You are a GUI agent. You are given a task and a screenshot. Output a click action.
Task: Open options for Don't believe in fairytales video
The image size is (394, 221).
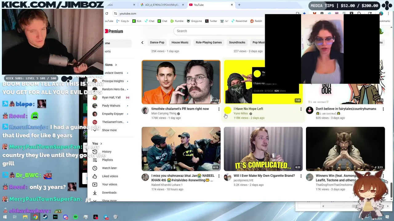(x=383, y=109)
